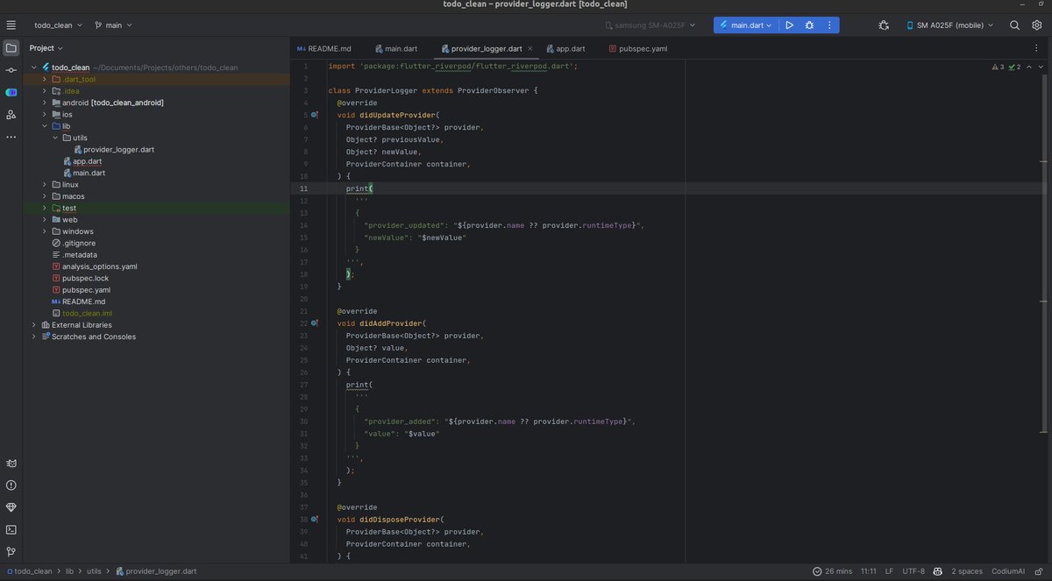
Task: Run main.dart with the play button
Action: 789,25
